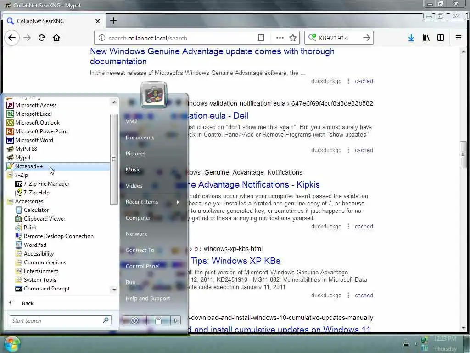470x353 pixels.
Task: Open the browser hamburger menu
Action: (459, 38)
